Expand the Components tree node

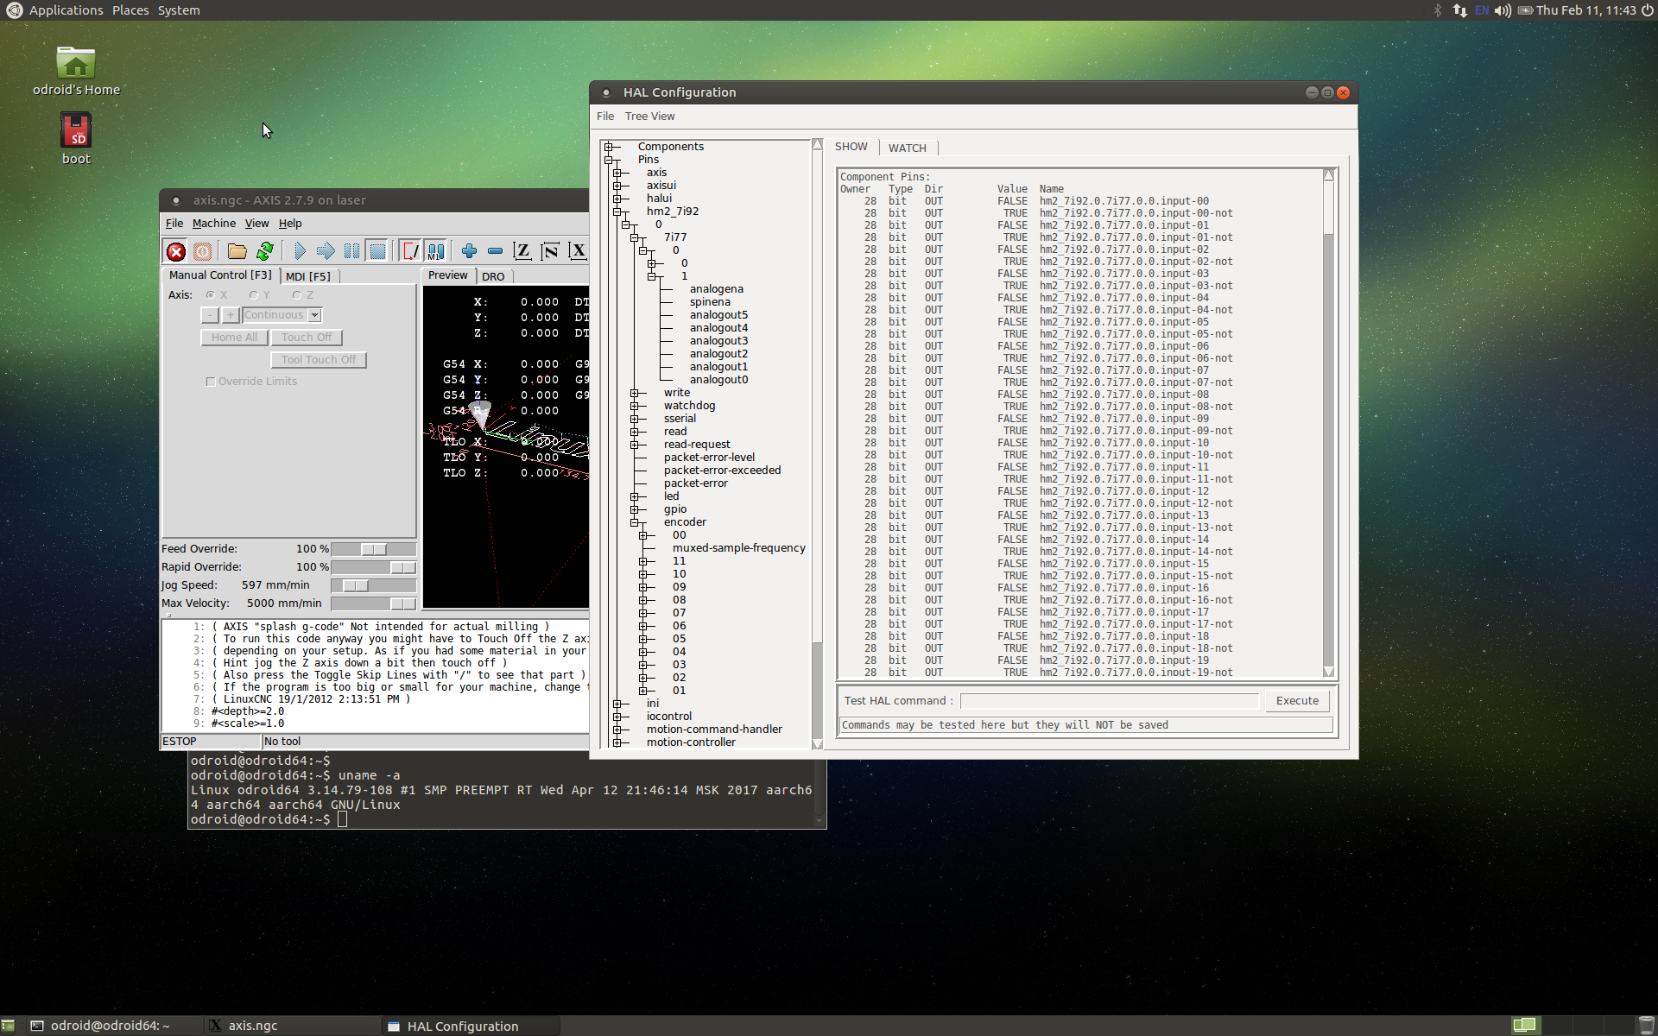[609, 147]
